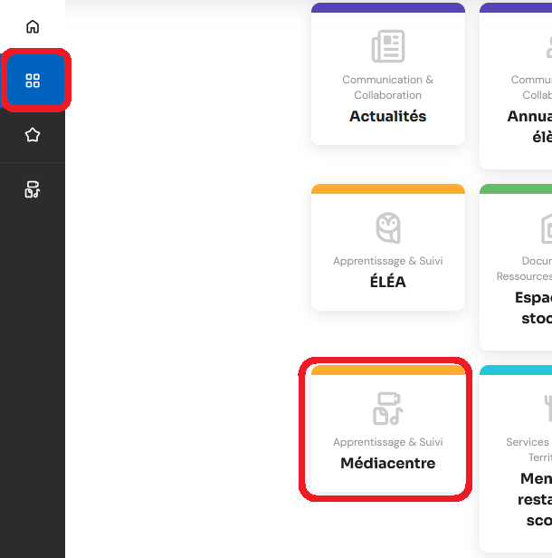Image resolution: width=552 pixels, height=558 pixels.
Task: Click the owl icon on the ÉLÉA card
Action: tap(387, 227)
